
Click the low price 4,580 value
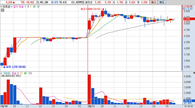coord(144,2)
